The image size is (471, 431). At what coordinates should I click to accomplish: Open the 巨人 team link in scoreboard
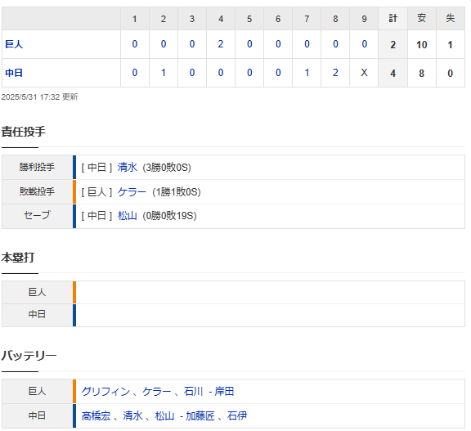tap(14, 44)
